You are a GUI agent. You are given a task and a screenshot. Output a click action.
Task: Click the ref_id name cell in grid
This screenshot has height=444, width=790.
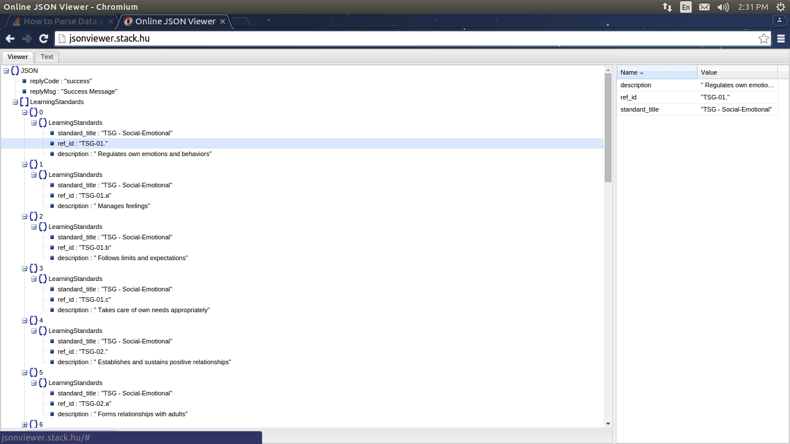(x=657, y=97)
